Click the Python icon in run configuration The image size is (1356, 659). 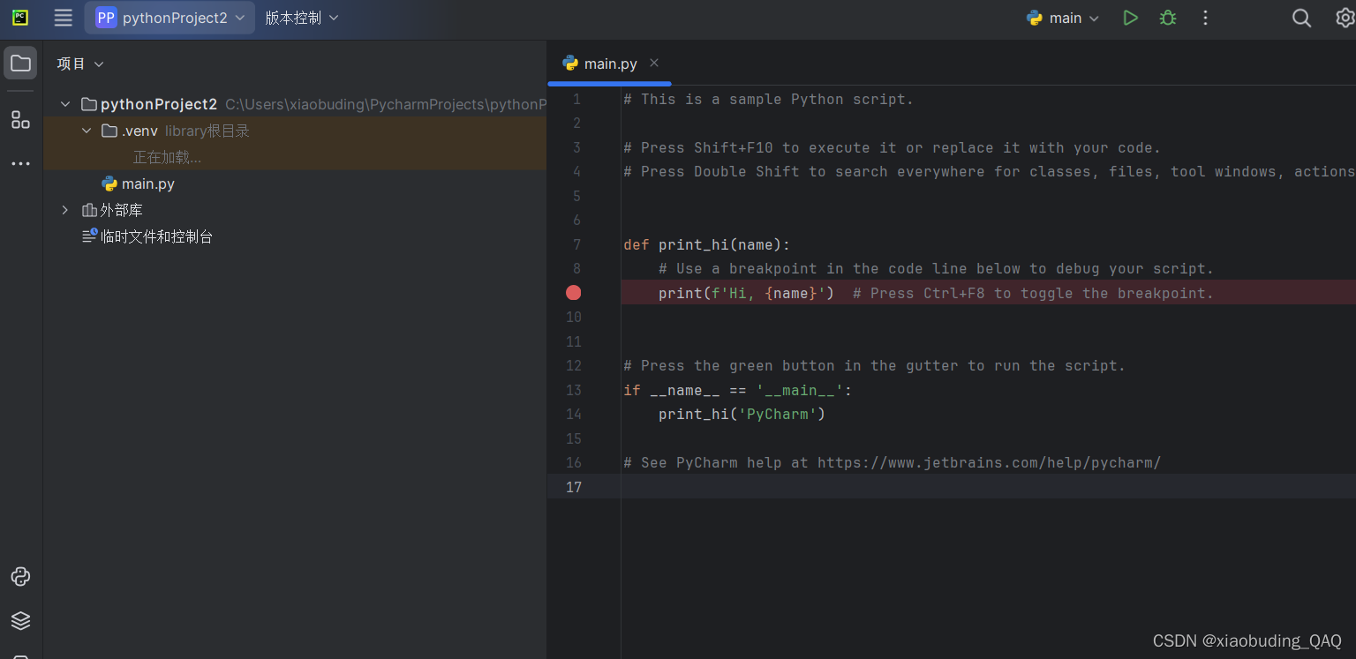(x=1035, y=18)
